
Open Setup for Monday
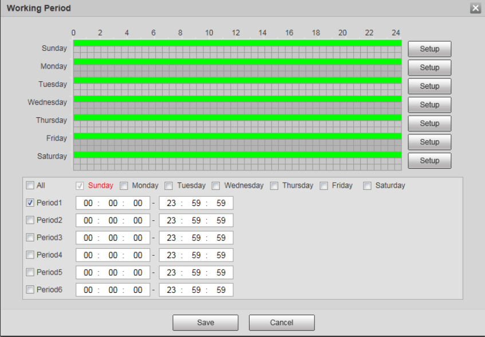(x=429, y=68)
